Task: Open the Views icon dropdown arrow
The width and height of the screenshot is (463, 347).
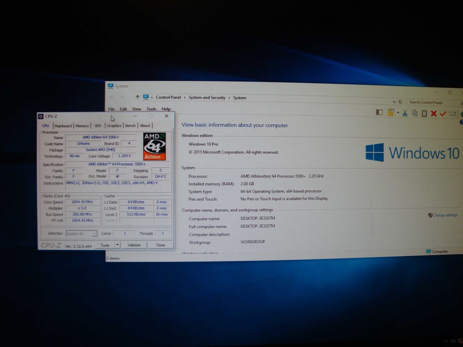Action: tap(397, 113)
